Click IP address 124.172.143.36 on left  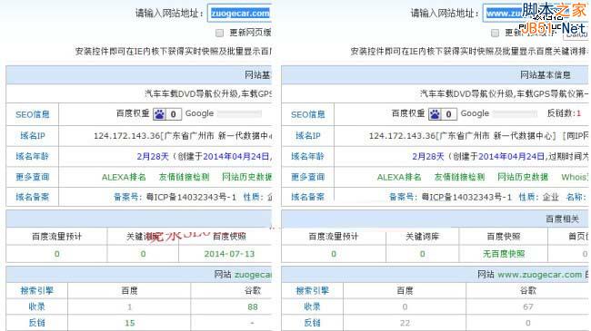tap(127, 136)
